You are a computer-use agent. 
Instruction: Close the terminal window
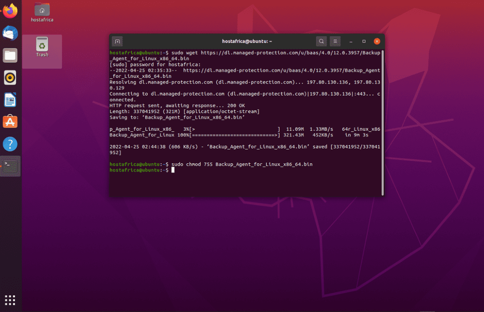[377, 42]
